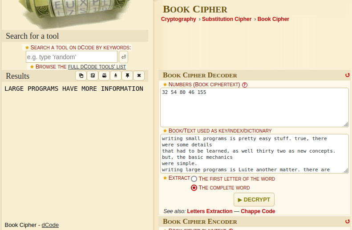The image size is (352, 230).
Task: Copy results to clipboard icon
Action: coord(81,76)
